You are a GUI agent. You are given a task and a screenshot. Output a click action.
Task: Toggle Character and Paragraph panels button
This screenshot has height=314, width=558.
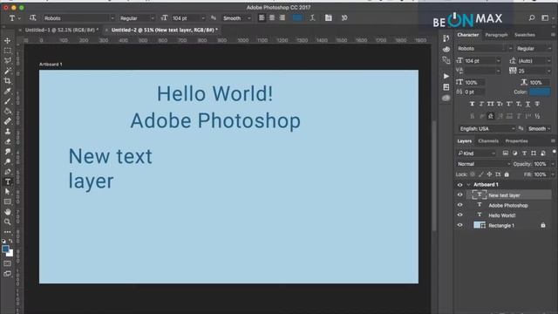coord(328,17)
